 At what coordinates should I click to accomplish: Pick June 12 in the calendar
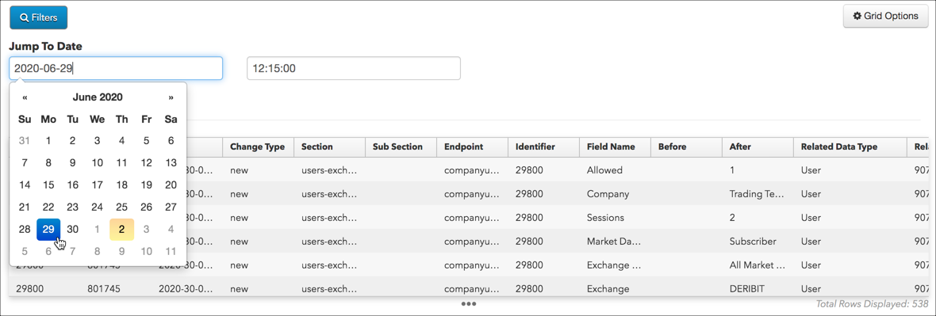point(146,163)
